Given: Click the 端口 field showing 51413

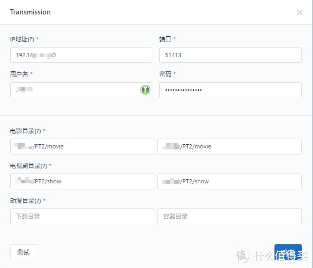Looking at the screenshot, I should tap(230, 55).
